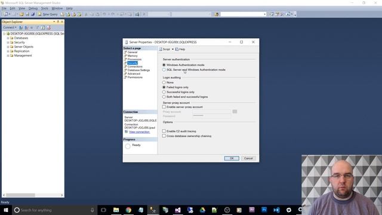The image size is (382, 215).
Task: Click Object Explorer horizontal scrollbar thumb
Action: point(20,195)
